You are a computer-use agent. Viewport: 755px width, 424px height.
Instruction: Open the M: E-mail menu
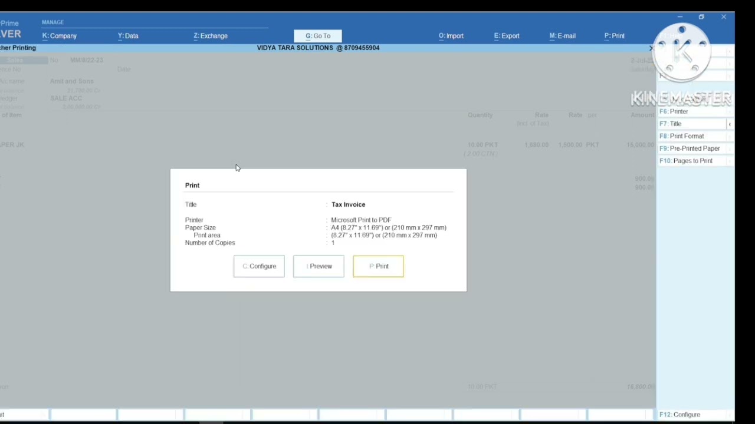[562, 36]
